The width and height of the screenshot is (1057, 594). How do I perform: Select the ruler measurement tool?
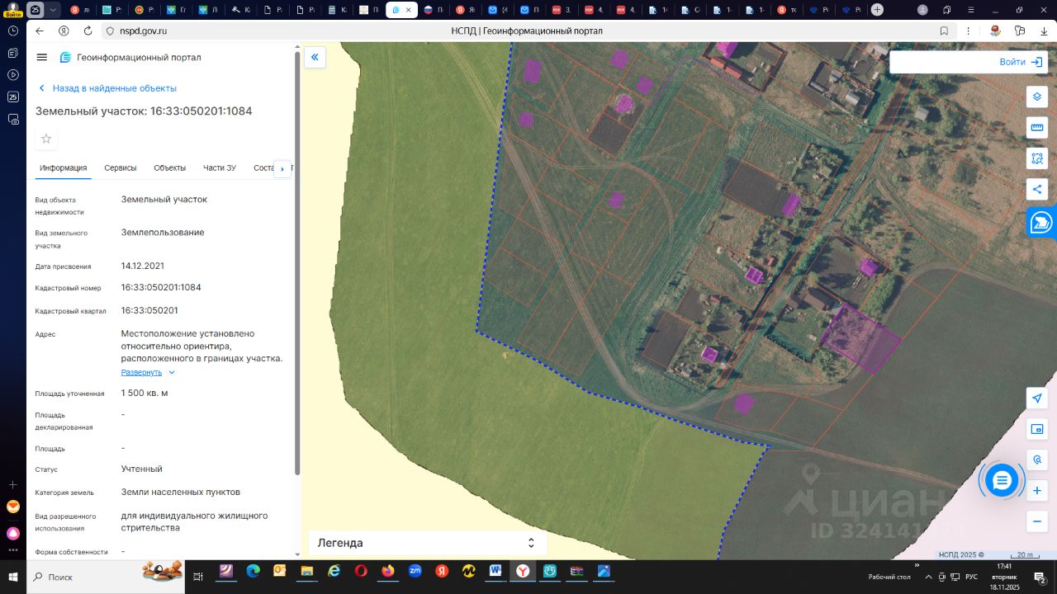[x=1037, y=128]
